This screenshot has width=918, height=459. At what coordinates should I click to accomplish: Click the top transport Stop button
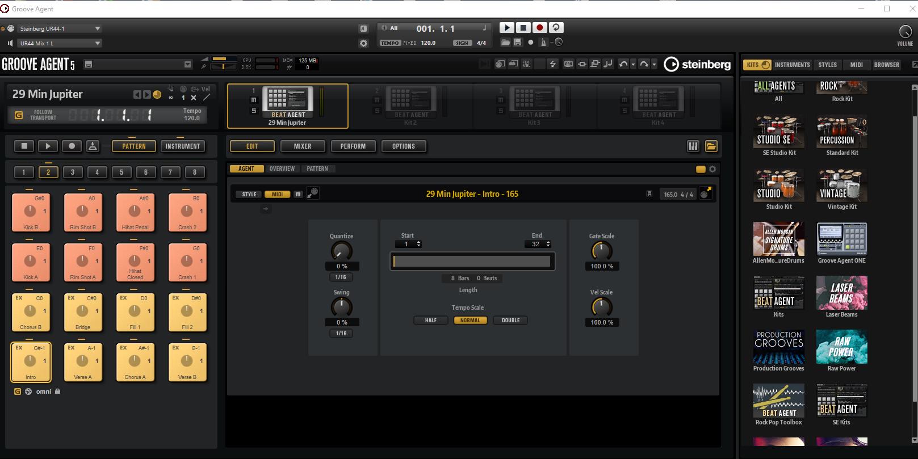click(523, 27)
